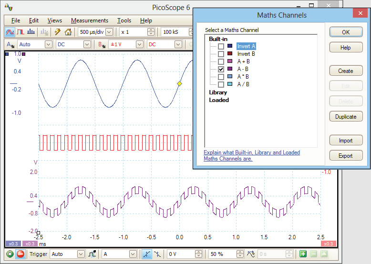Open the Help menu
The height and width of the screenshot is (264, 371).
pyautogui.click(x=146, y=20)
